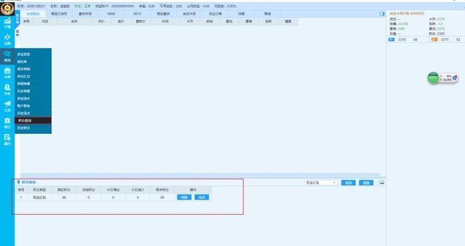Click the 流水 button in table row

click(x=202, y=197)
